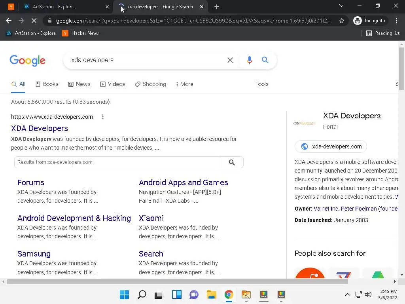
Task: Open the Incognito profile indicator
Action: 369,21
